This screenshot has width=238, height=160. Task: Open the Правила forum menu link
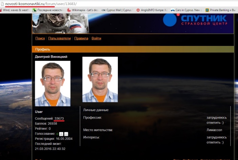81,38
